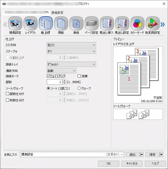Enable the 部数仕分け checkbox

click(7, 94)
